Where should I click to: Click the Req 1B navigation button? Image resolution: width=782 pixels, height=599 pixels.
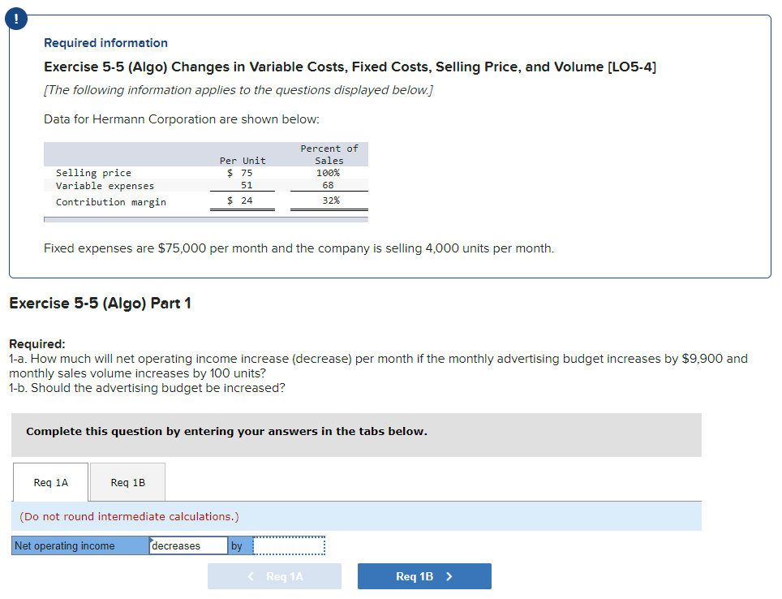tap(423, 576)
